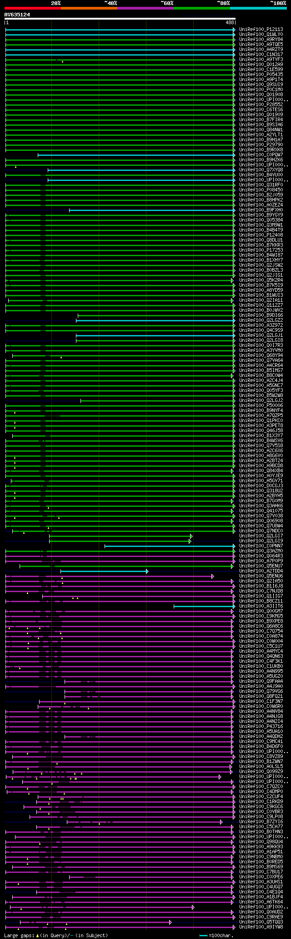This screenshot has height=939, width=291.
Task: Select hit label UniRef100_Q98QU4
Action: (x=261, y=841)
